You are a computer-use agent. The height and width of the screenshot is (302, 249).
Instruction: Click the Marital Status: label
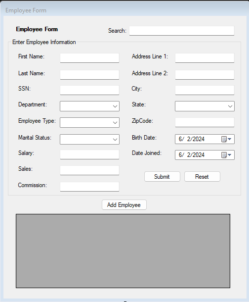click(35, 138)
